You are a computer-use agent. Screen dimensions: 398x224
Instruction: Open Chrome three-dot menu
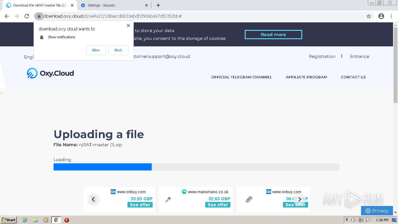click(x=391, y=16)
